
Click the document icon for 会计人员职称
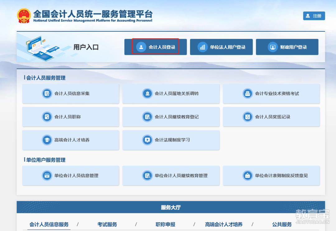47,117
